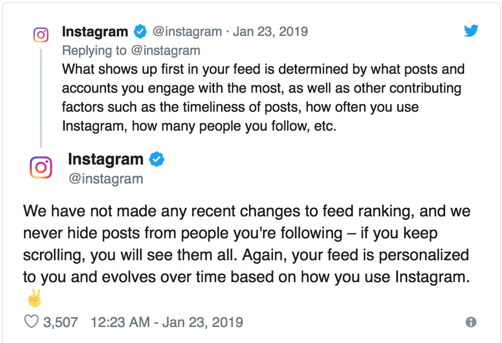Click the victory hand emoji

[x=34, y=298]
